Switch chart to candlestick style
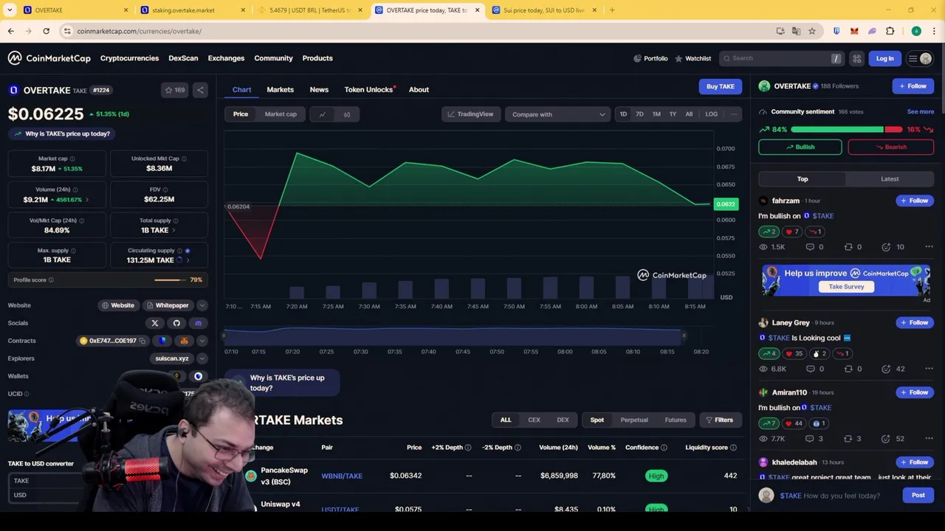This screenshot has width=945, height=531. 347,114
